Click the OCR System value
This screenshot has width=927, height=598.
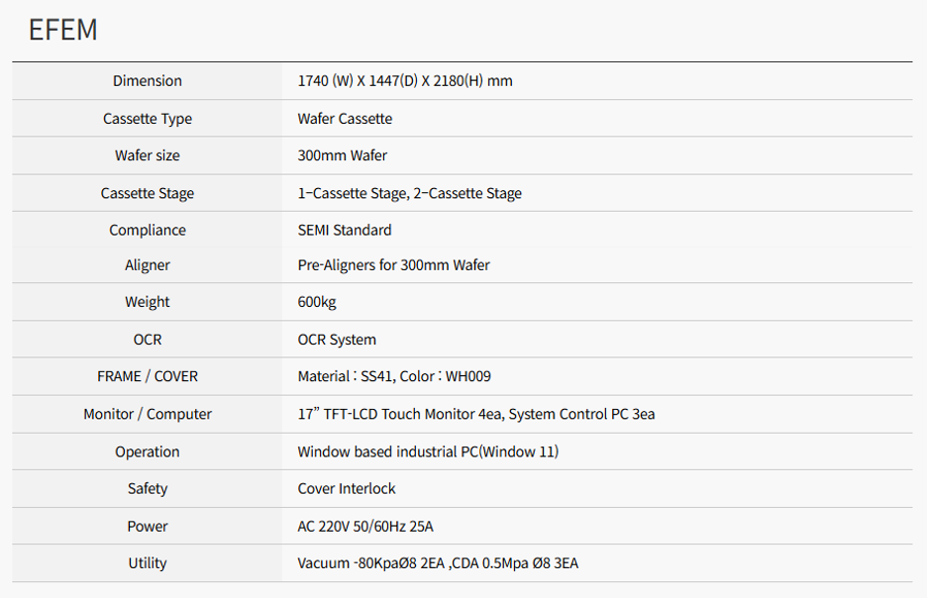point(337,340)
